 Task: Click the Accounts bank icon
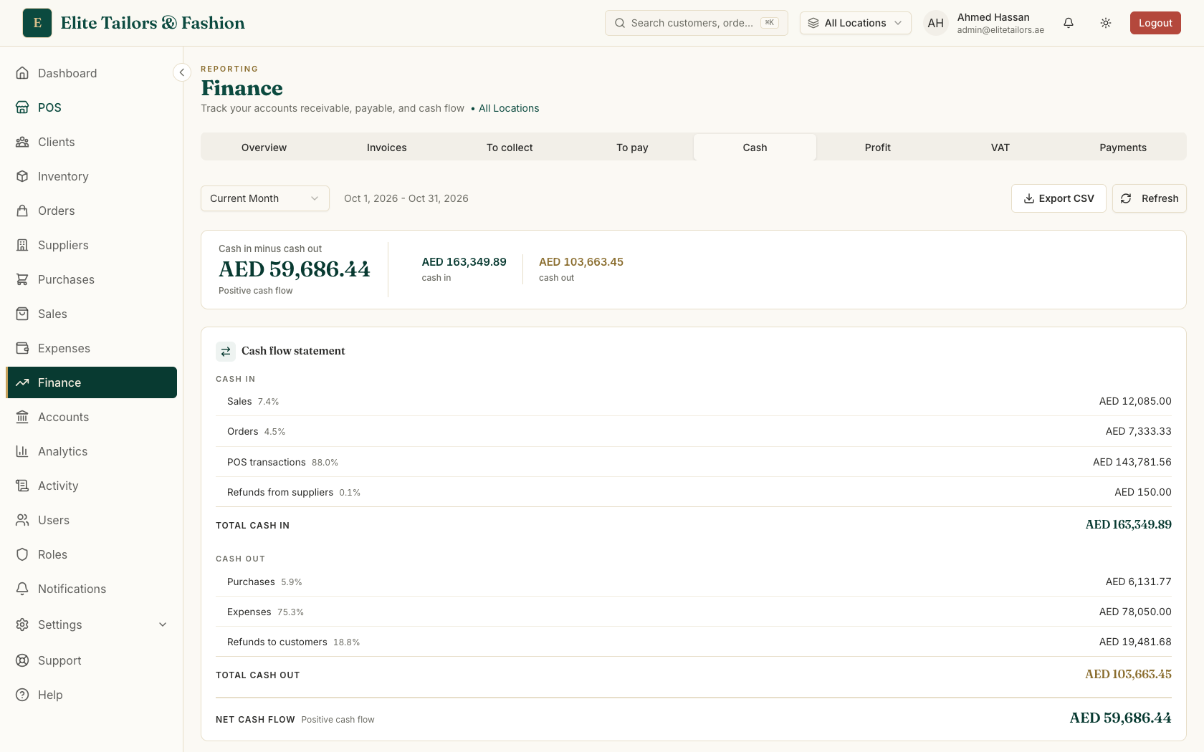[22, 417]
